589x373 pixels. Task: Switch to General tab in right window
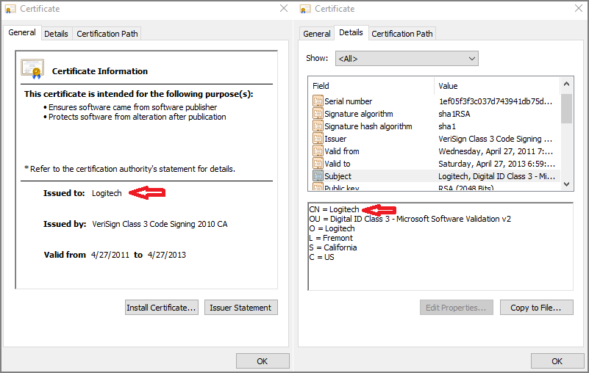(x=317, y=34)
